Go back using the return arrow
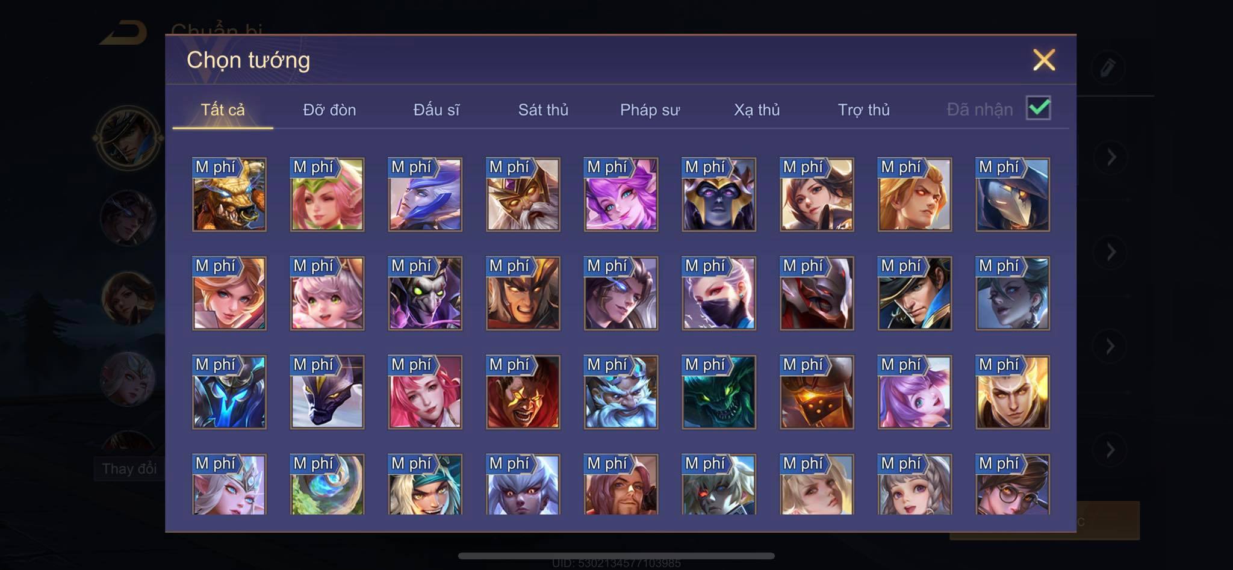The height and width of the screenshot is (570, 1233). (124, 33)
